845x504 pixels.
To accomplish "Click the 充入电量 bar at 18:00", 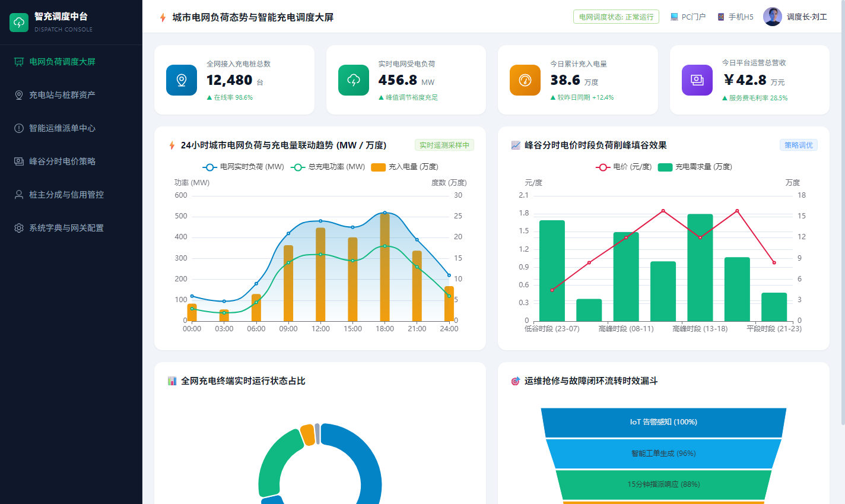I will pos(385,267).
